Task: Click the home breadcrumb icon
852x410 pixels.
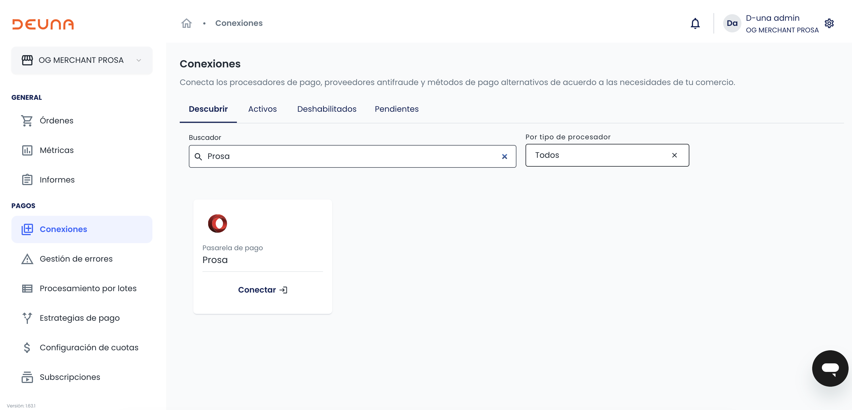Action: coord(187,23)
